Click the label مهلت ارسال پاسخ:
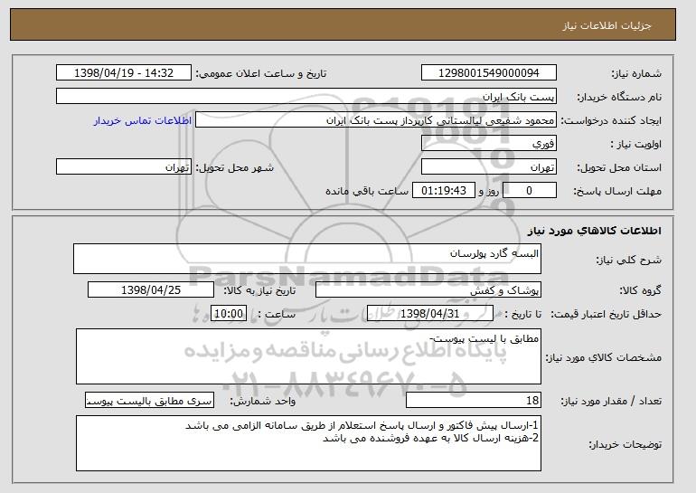Image resolution: width=696 pixels, height=493 pixels. 617,191
